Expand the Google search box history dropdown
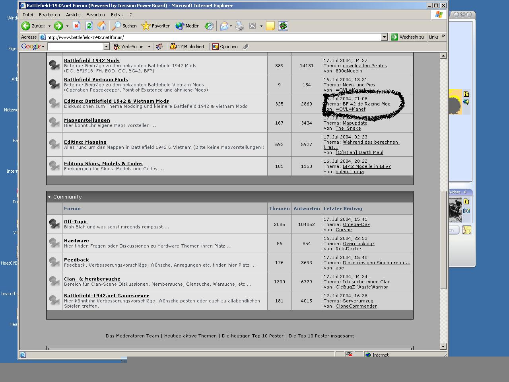The image size is (509, 382). [x=106, y=47]
